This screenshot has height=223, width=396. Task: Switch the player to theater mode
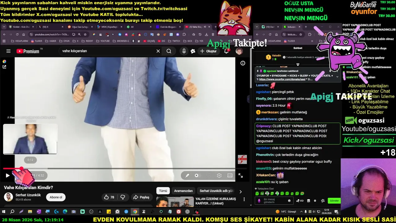click(230, 175)
